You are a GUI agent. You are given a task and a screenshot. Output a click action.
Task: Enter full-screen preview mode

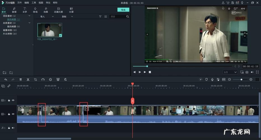point(257,72)
